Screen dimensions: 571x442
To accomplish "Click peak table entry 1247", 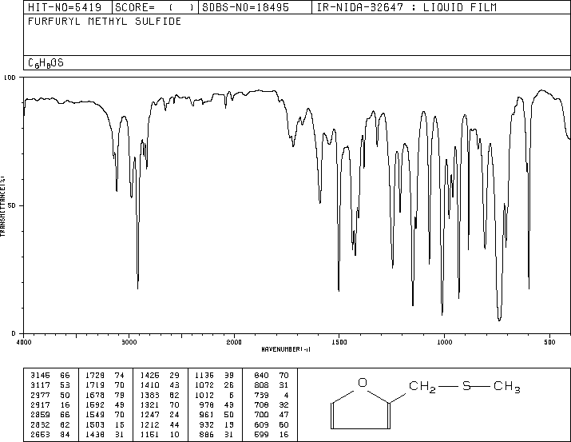I will click(x=149, y=415).
